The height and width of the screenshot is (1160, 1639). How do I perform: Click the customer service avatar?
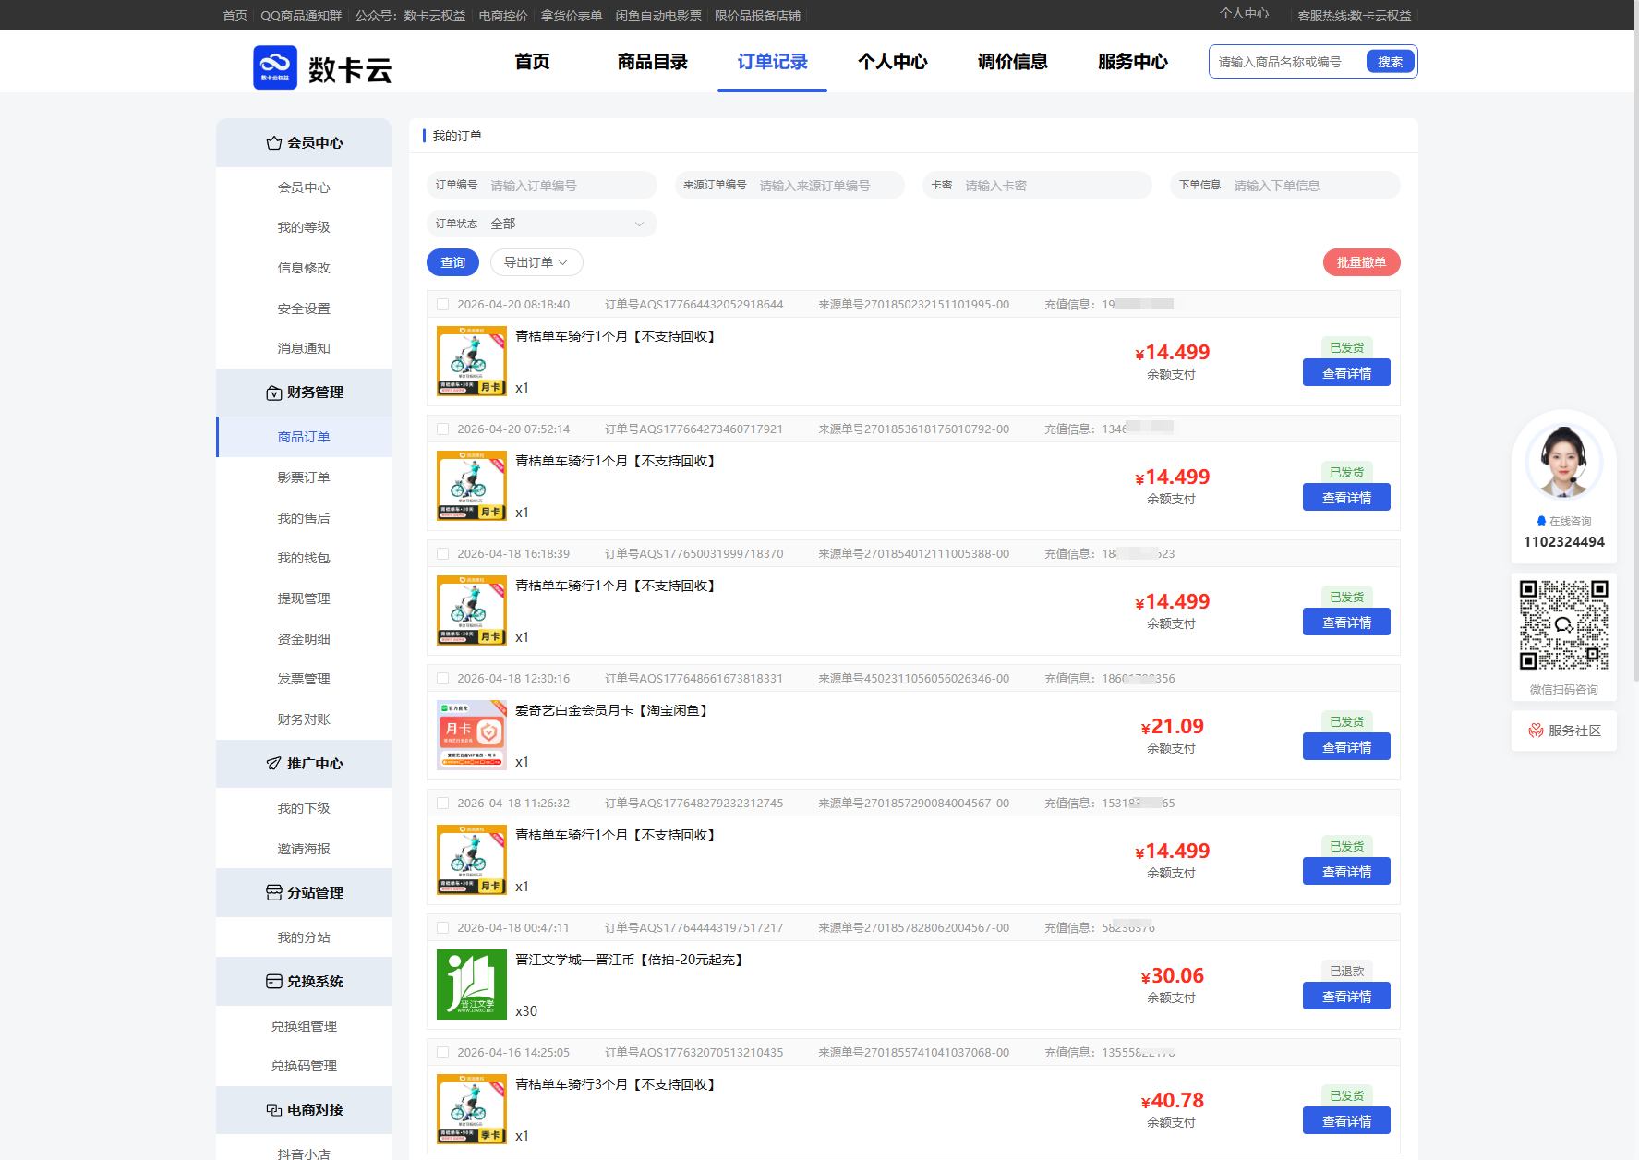[x=1563, y=462]
